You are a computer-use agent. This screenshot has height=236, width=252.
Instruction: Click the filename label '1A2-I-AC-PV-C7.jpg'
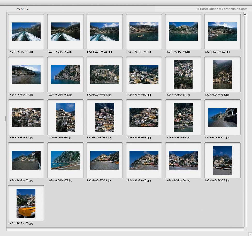tap(217, 180)
